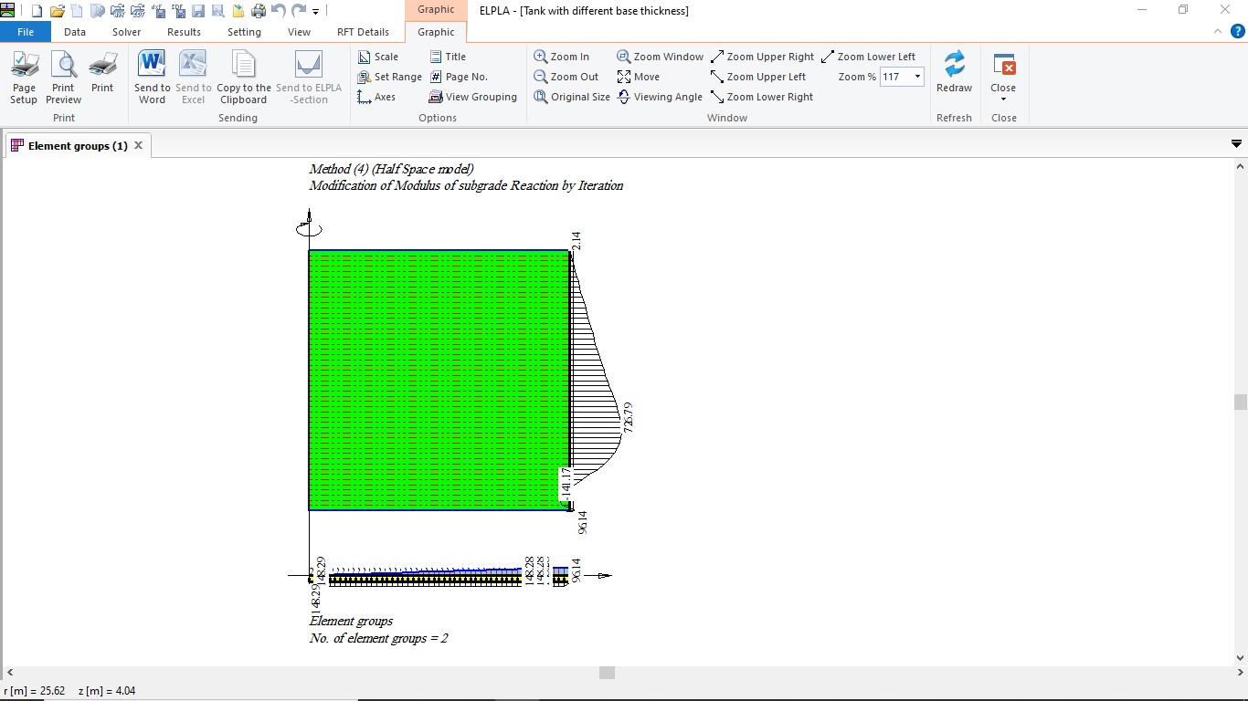Select the Zoom Window tool

(x=660, y=57)
